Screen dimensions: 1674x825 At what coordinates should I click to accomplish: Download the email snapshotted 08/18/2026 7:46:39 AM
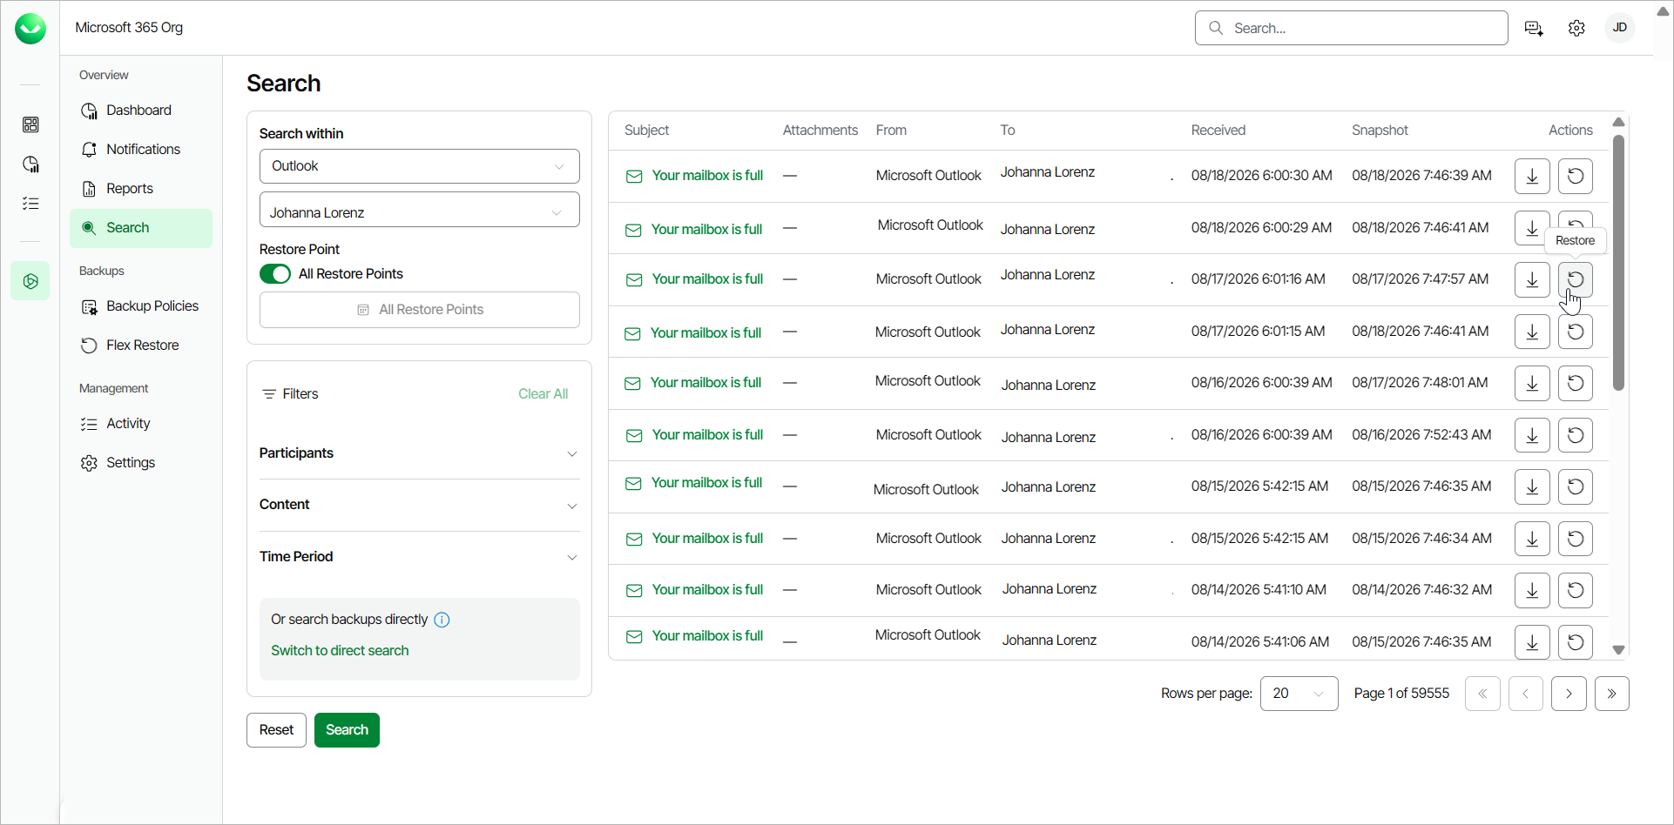(x=1532, y=176)
